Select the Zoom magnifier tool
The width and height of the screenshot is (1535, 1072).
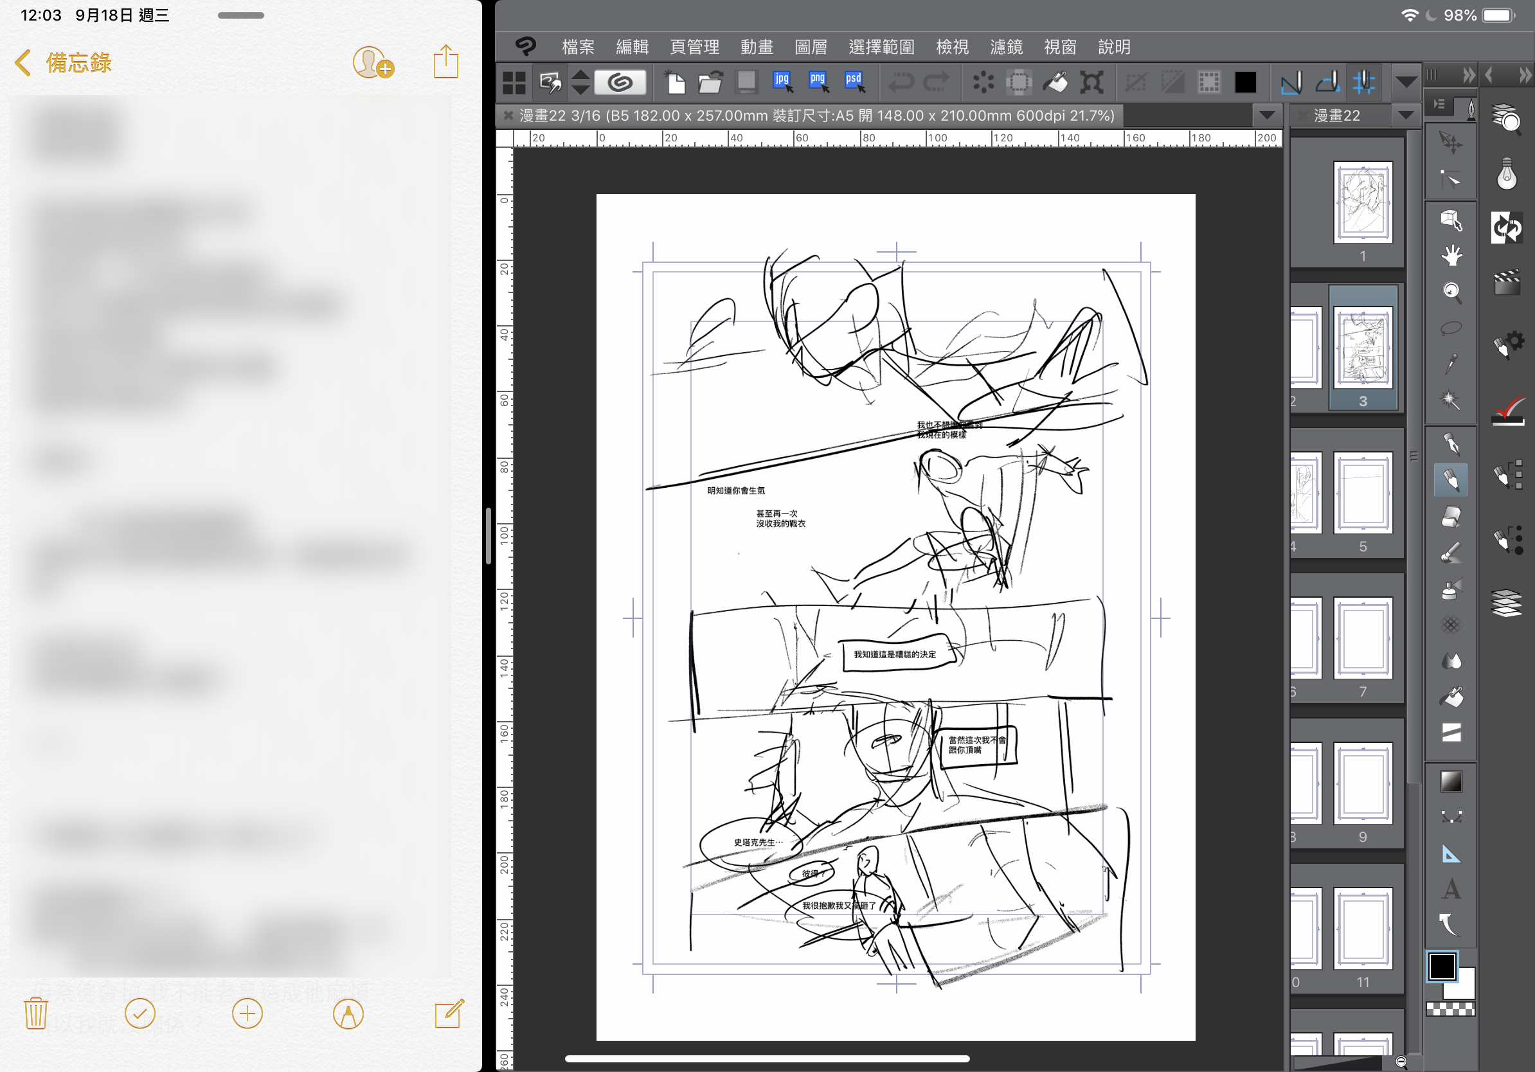tap(1450, 291)
